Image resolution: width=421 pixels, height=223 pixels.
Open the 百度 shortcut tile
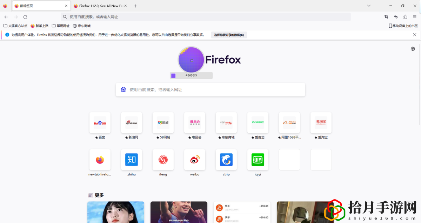(100, 123)
